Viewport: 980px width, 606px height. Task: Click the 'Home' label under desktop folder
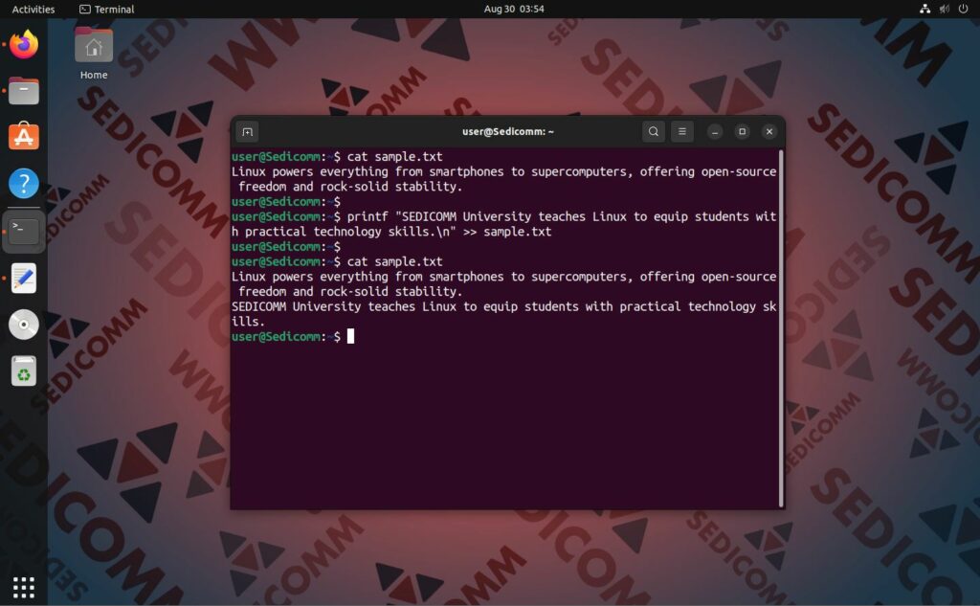tap(94, 75)
